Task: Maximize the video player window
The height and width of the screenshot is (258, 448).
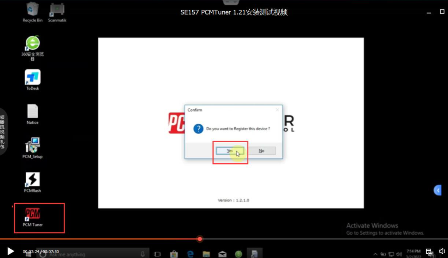Action: 442,12
